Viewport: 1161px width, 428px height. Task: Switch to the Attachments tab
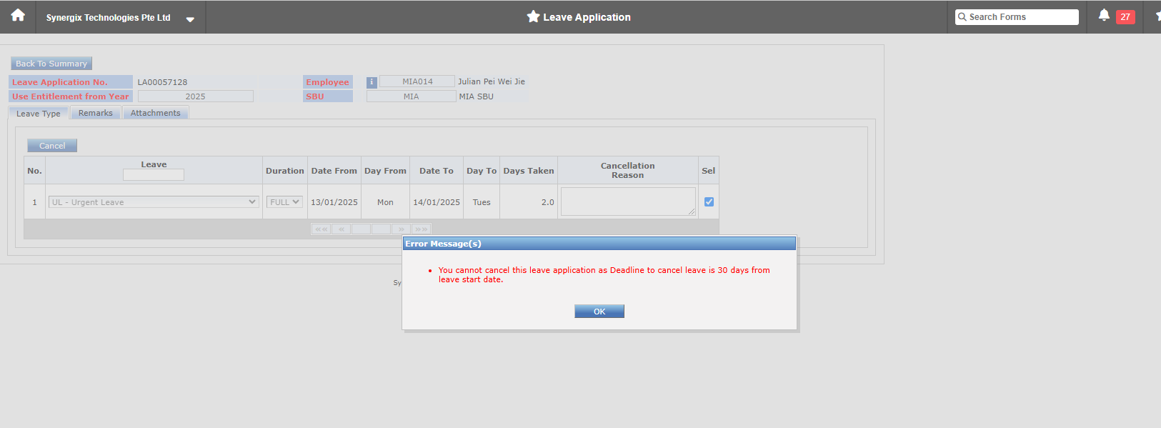coord(155,113)
